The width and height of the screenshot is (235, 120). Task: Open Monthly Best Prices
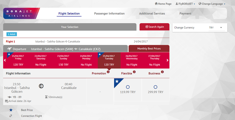[x=149, y=49]
